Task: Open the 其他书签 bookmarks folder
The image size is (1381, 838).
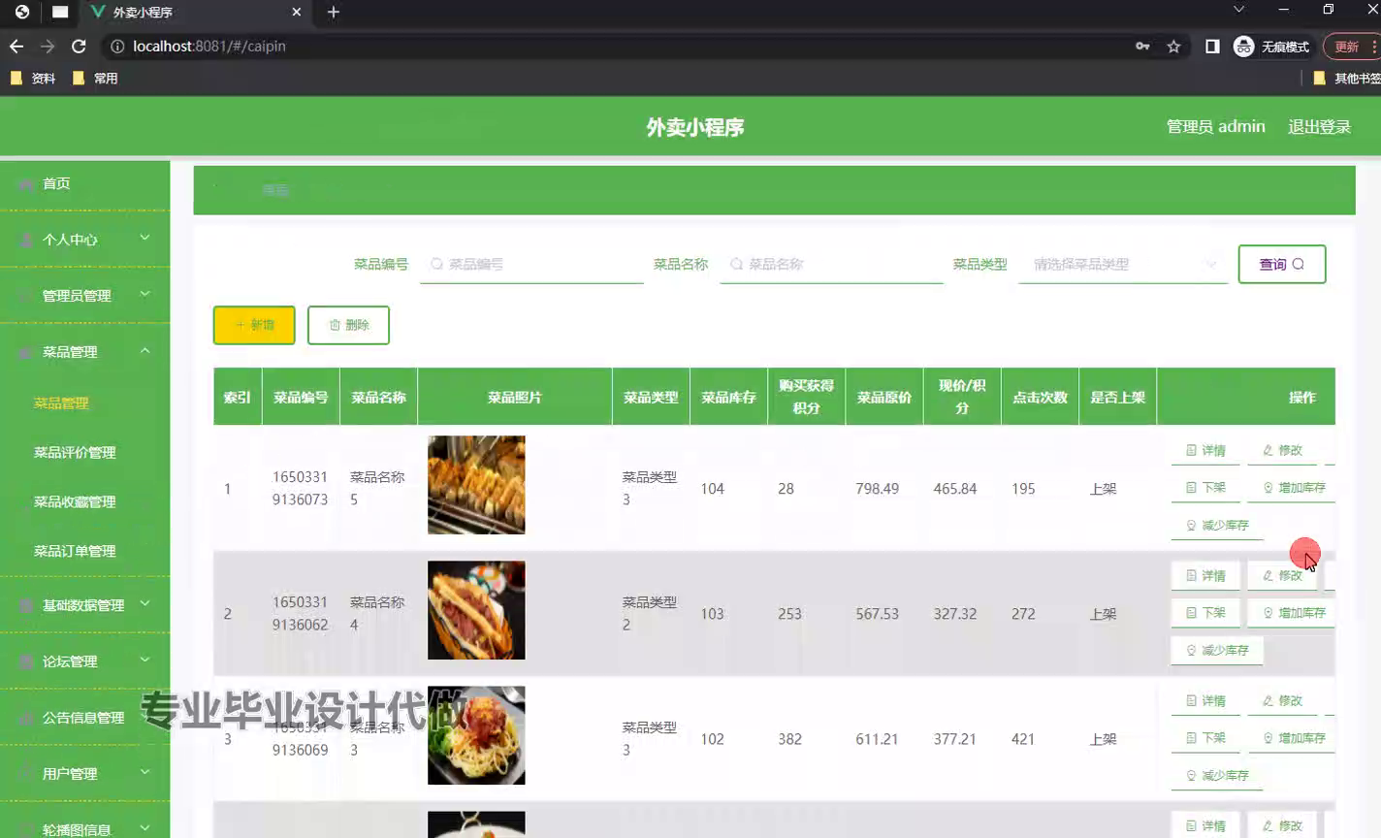Action: click(1346, 79)
